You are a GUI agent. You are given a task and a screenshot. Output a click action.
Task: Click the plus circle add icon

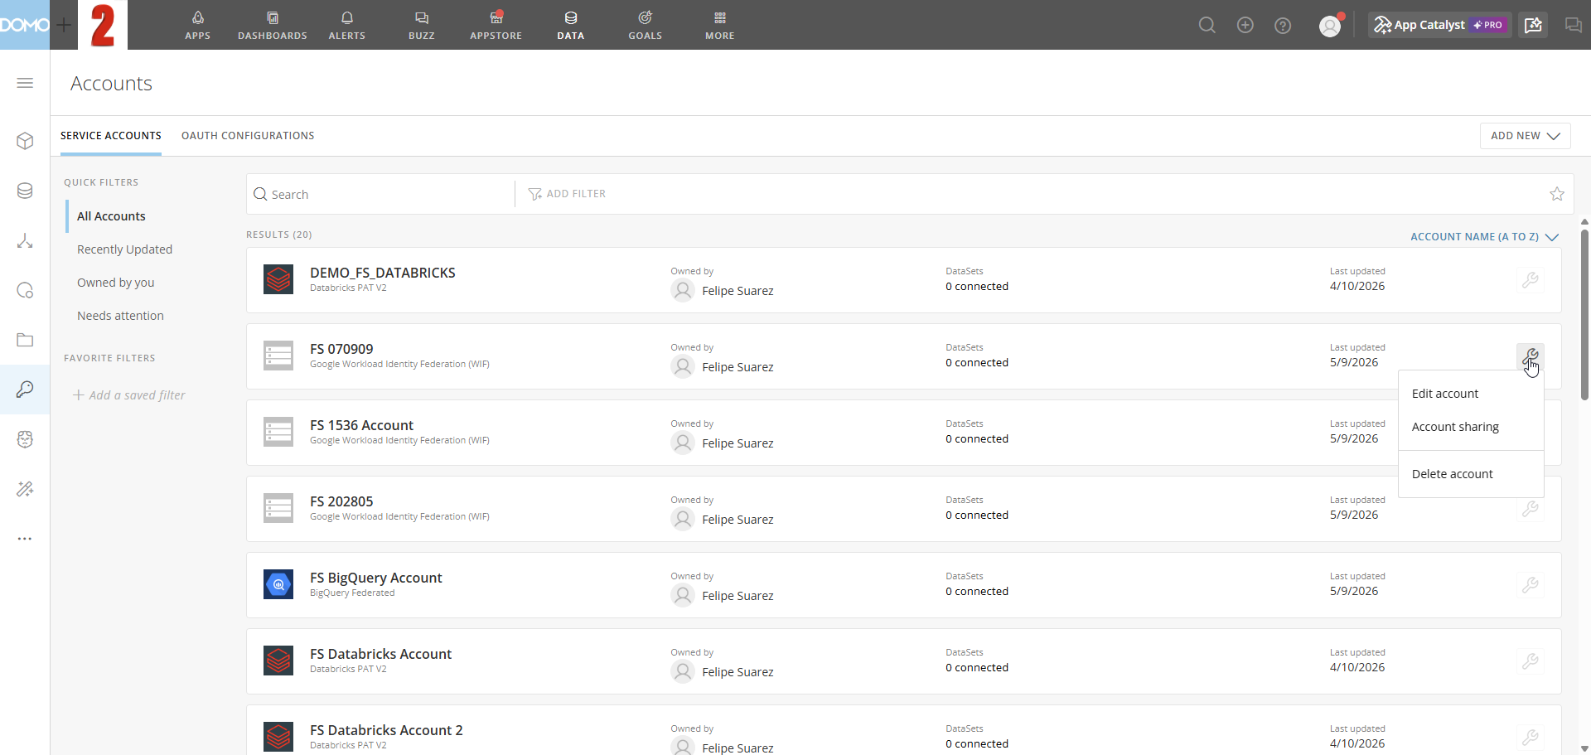pyautogui.click(x=1245, y=25)
